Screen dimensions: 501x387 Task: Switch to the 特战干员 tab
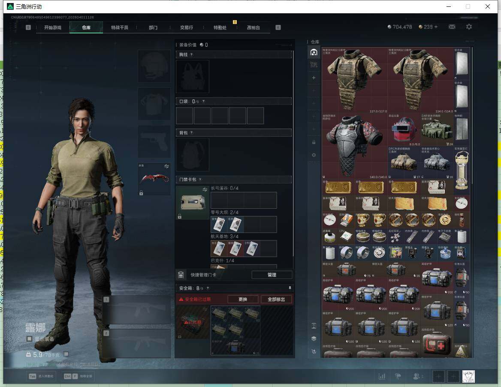click(120, 27)
